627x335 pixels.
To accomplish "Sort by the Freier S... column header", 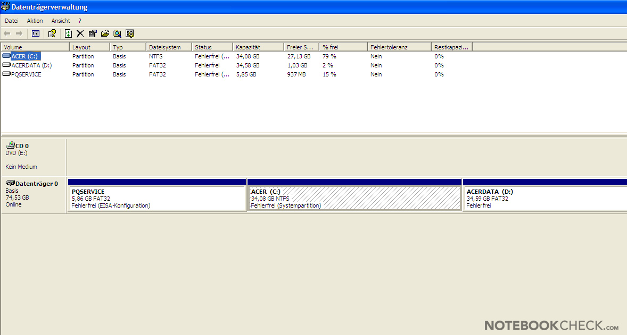I will pyautogui.click(x=301, y=47).
